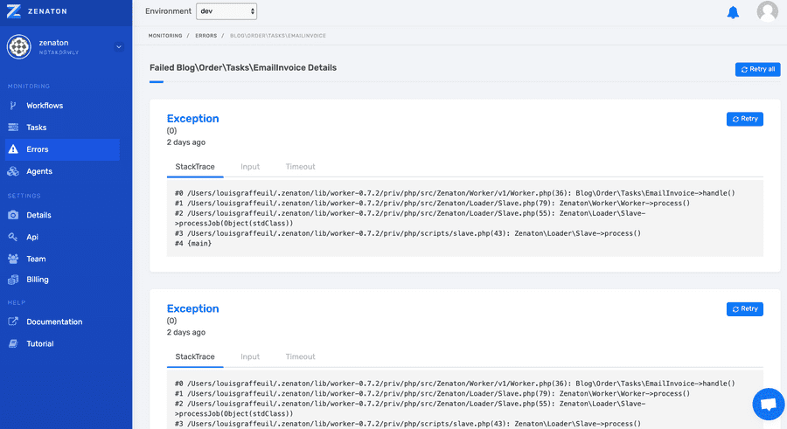Click the Tasks list icon
The width and height of the screenshot is (787, 429).
tap(13, 128)
